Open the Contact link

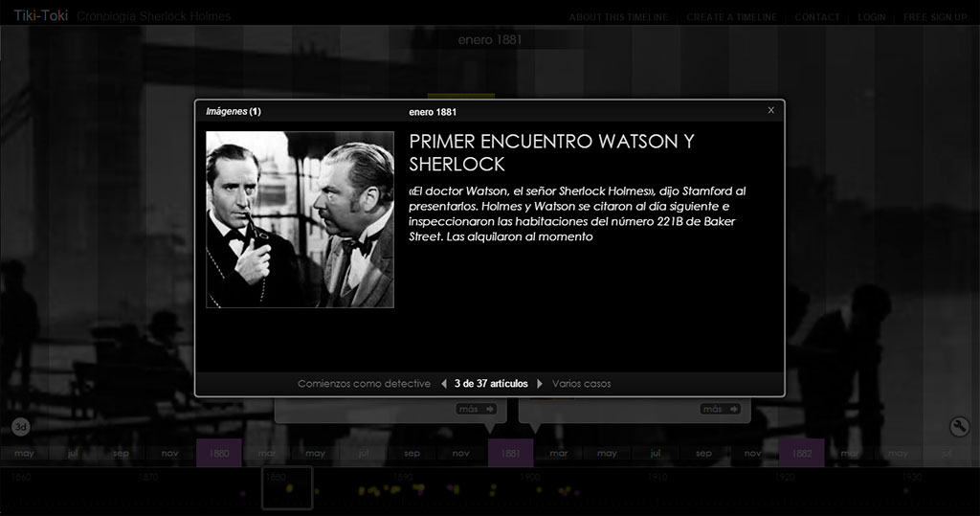tap(816, 17)
